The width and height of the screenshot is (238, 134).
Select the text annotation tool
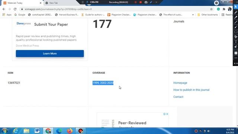[235, 42]
